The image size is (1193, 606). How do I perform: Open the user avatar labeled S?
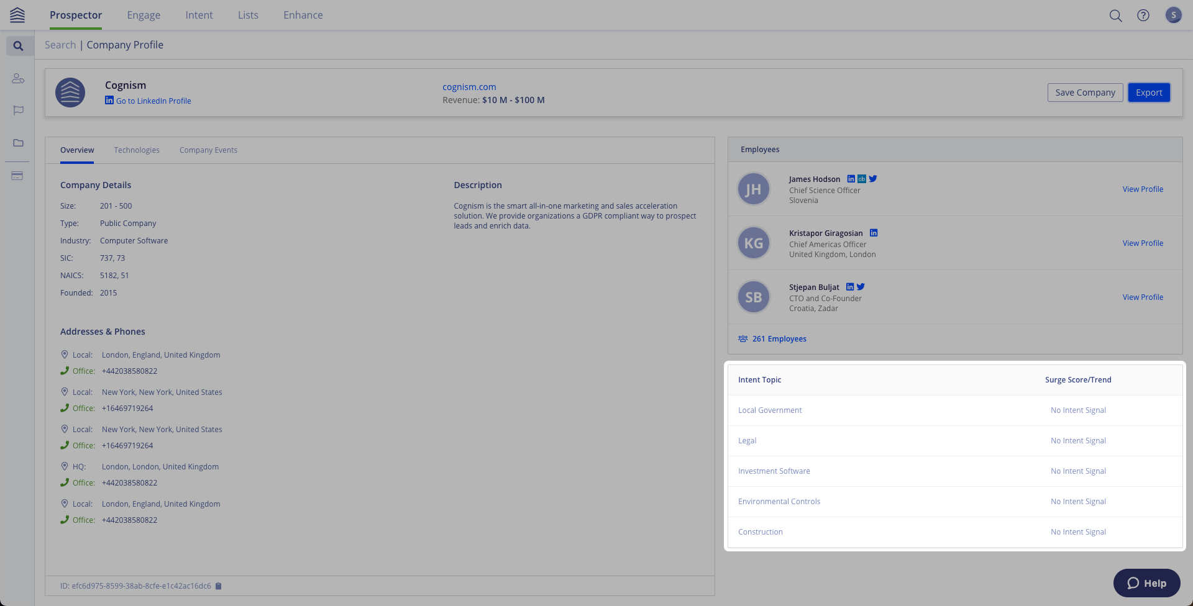(1173, 15)
